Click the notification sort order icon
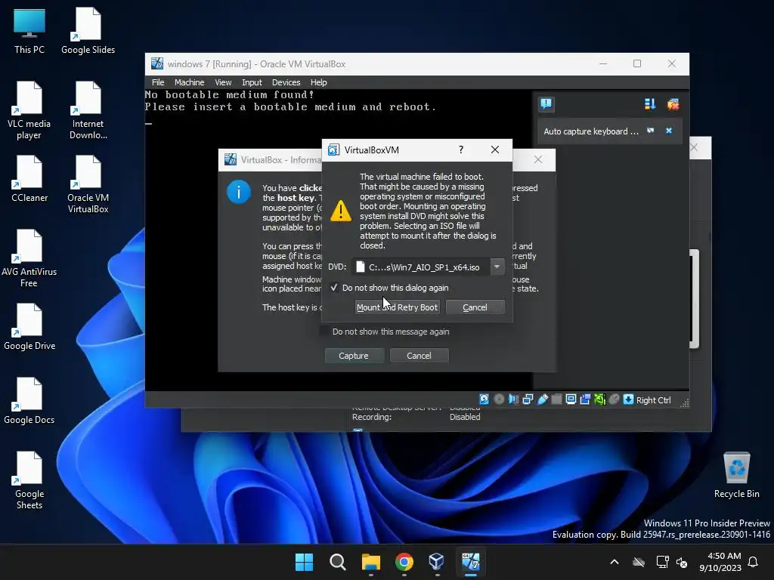Viewport: 774px width, 580px height. [x=649, y=103]
